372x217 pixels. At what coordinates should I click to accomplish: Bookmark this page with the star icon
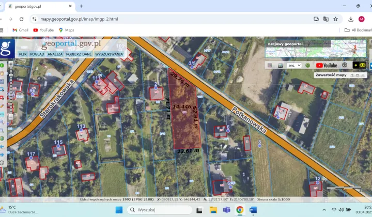pos(336,19)
